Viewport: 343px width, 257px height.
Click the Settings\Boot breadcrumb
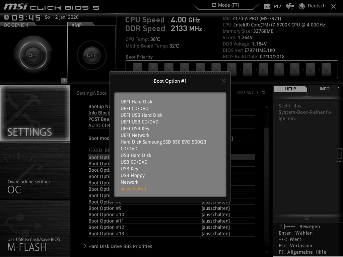pyautogui.click(x=92, y=93)
